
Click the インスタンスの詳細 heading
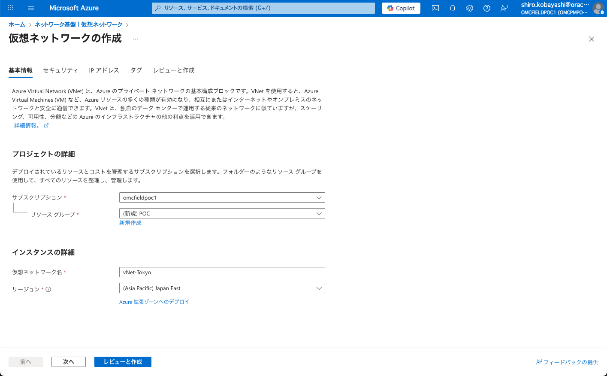pyautogui.click(x=43, y=252)
